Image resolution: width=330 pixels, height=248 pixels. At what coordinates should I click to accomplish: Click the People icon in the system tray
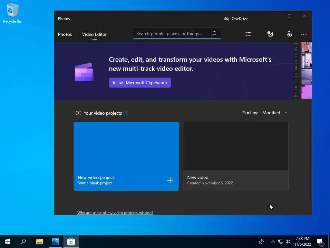tap(261, 242)
